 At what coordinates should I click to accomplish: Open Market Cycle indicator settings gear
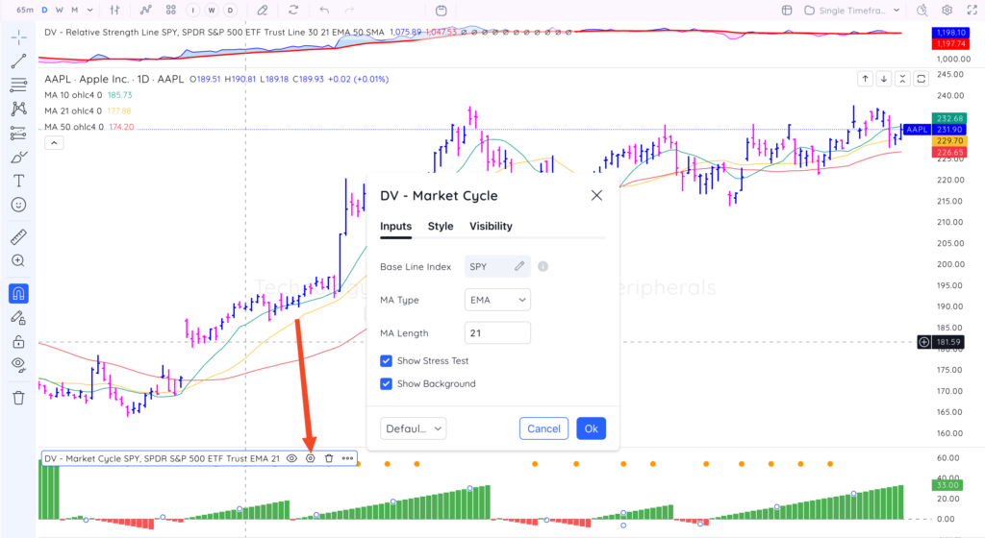point(311,458)
